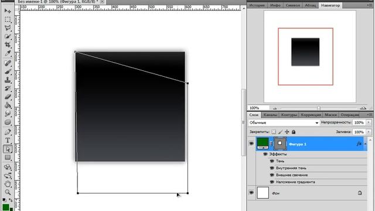Screen dimensions: 375x211
Task: Select the Crop tool
Action: coord(8,45)
